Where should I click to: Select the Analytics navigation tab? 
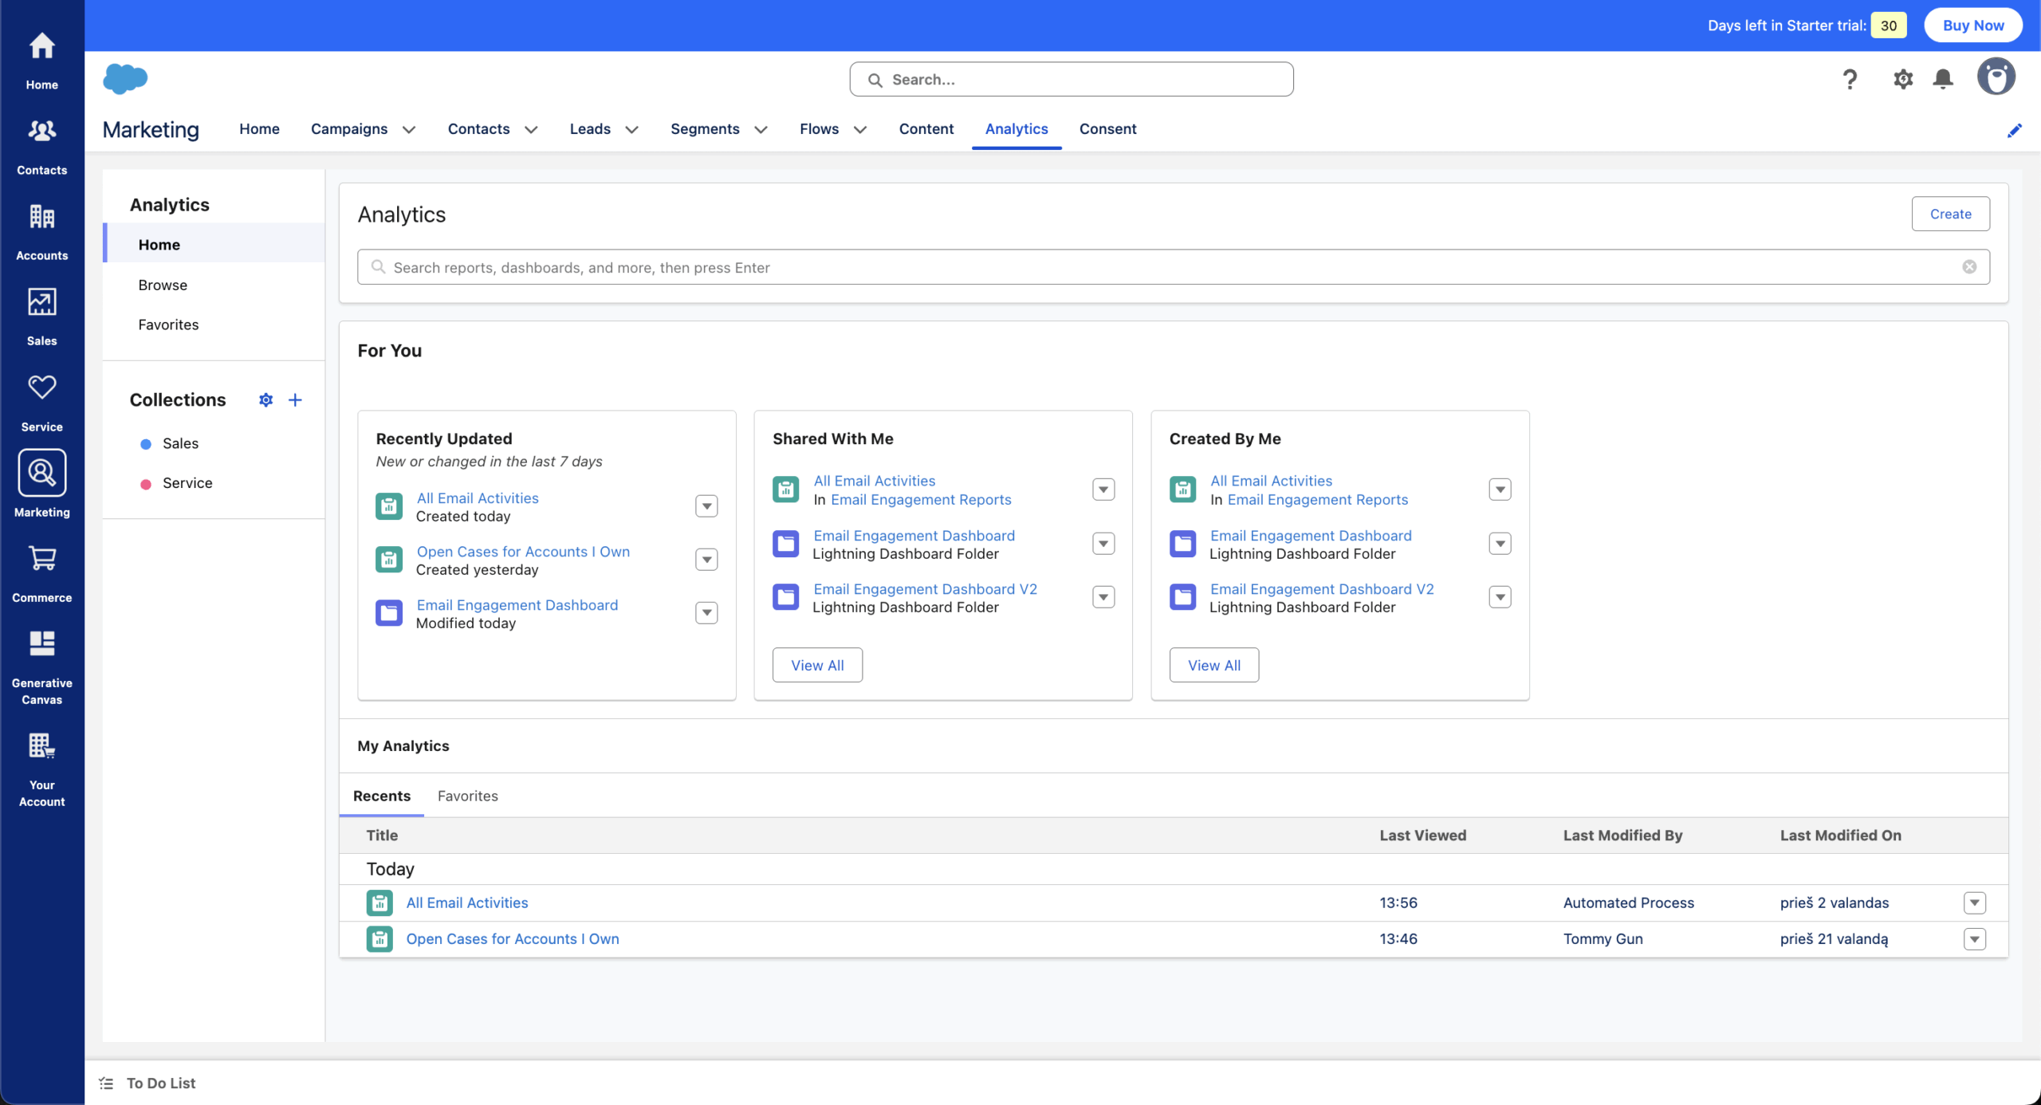click(x=1017, y=129)
